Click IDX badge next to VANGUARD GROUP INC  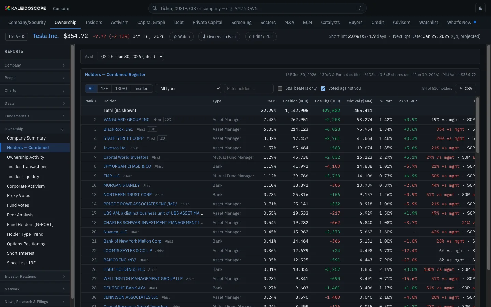coord(168,120)
